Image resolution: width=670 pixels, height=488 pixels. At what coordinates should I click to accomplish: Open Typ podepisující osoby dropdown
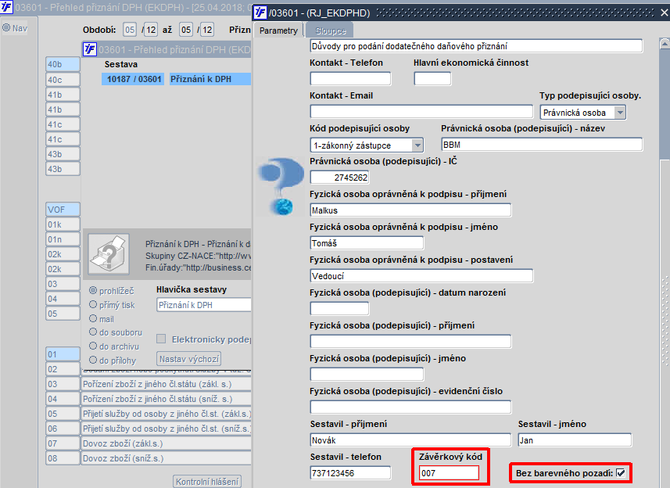(620, 113)
